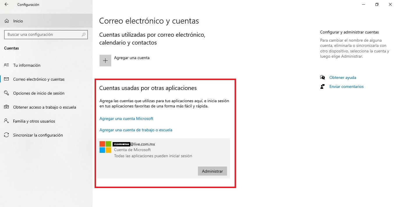Click the Microsoft logo account tile
The image size is (397, 207).
105,147
